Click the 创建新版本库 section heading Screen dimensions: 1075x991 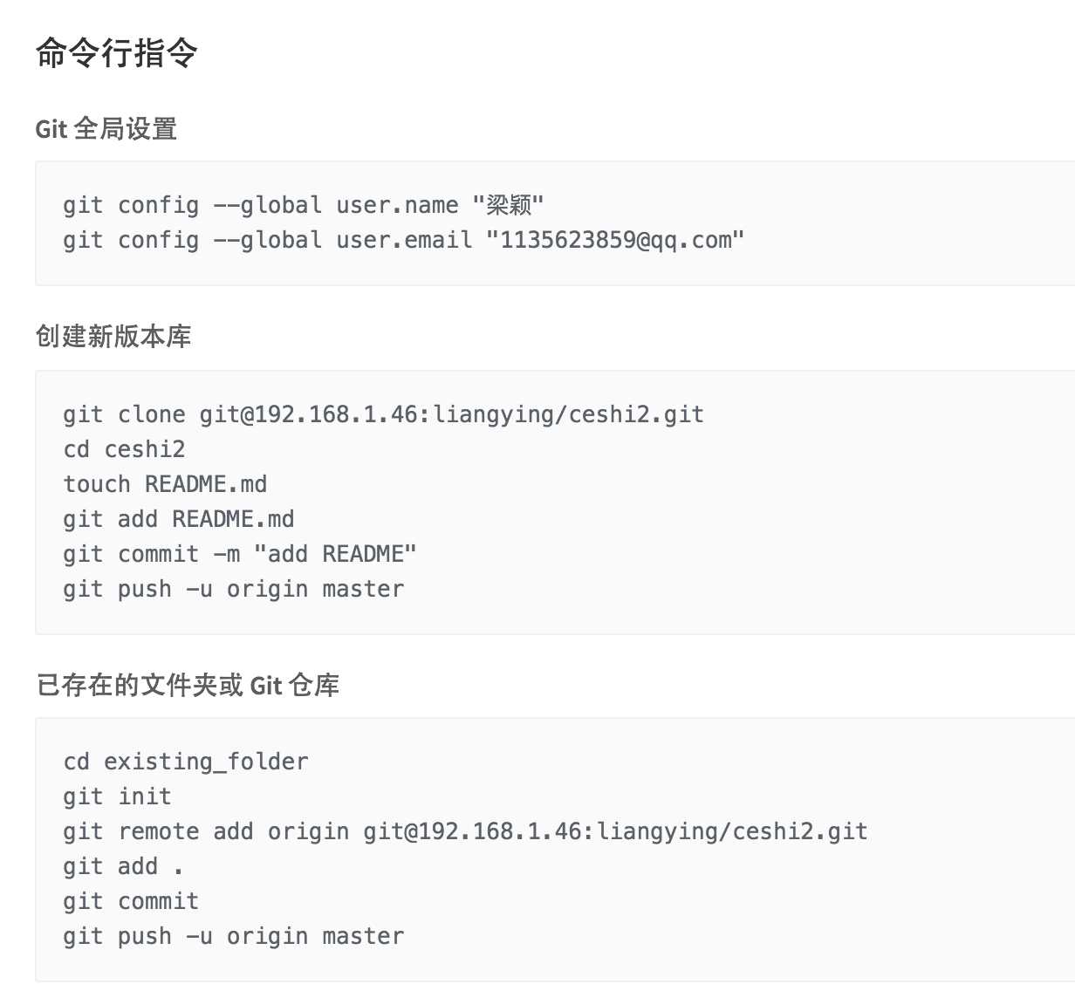(113, 337)
